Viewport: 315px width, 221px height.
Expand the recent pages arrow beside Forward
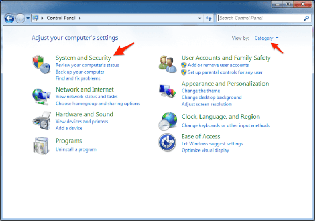28,18
